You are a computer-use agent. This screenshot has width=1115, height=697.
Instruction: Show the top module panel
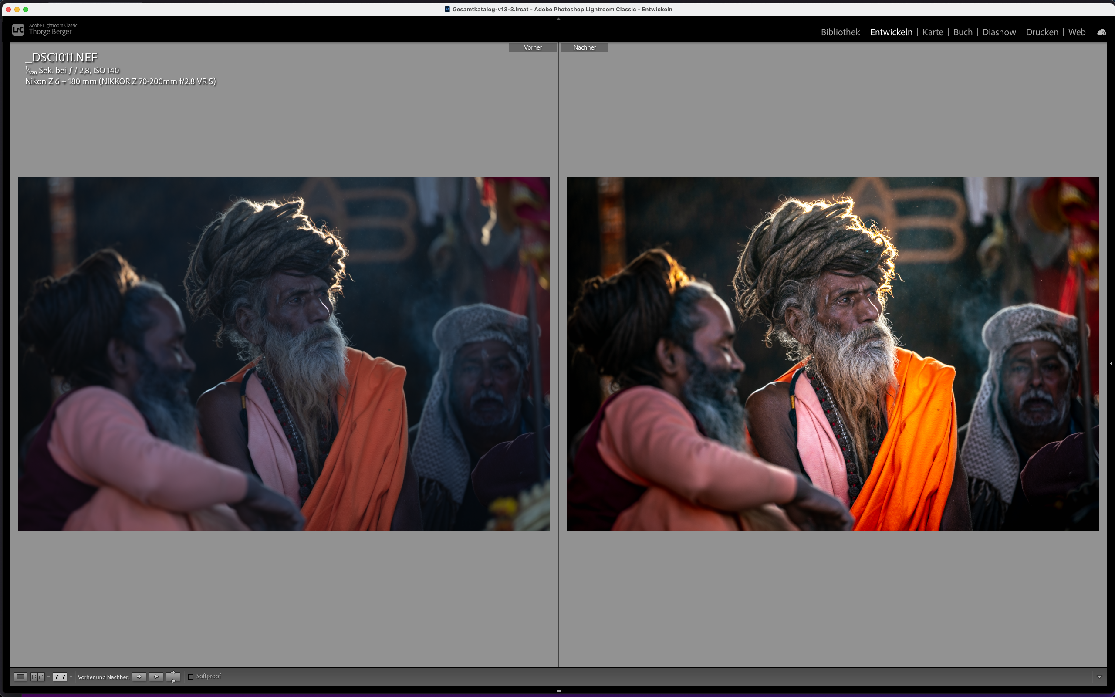558,19
